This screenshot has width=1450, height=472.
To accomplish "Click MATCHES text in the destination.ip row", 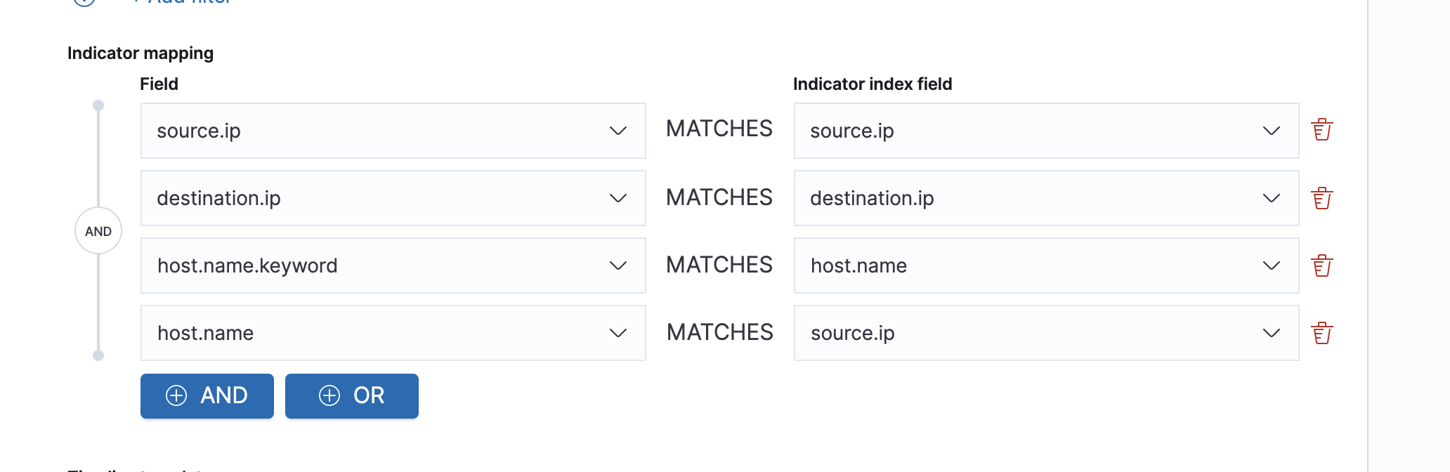I will click(x=719, y=197).
